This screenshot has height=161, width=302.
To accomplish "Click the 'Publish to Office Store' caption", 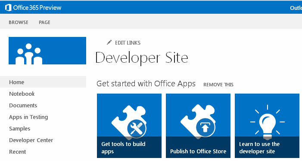I will (198, 151).
